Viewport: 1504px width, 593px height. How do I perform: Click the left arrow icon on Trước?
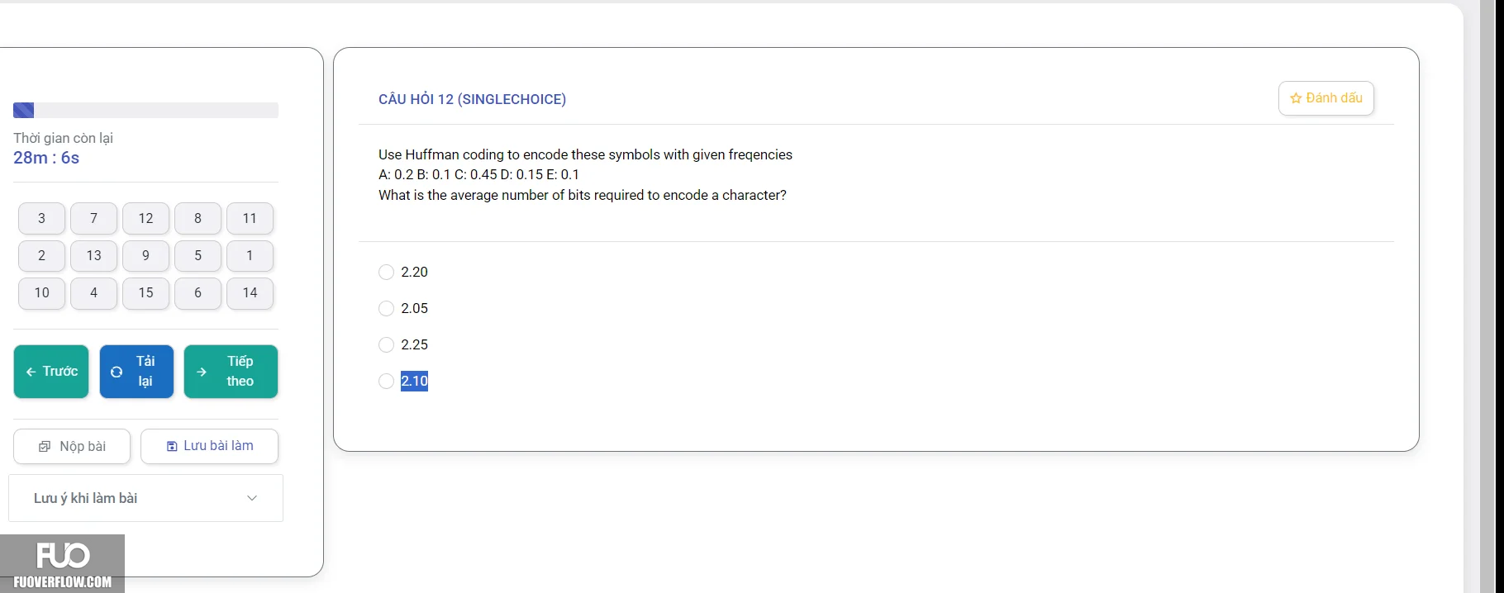[31, 372]
